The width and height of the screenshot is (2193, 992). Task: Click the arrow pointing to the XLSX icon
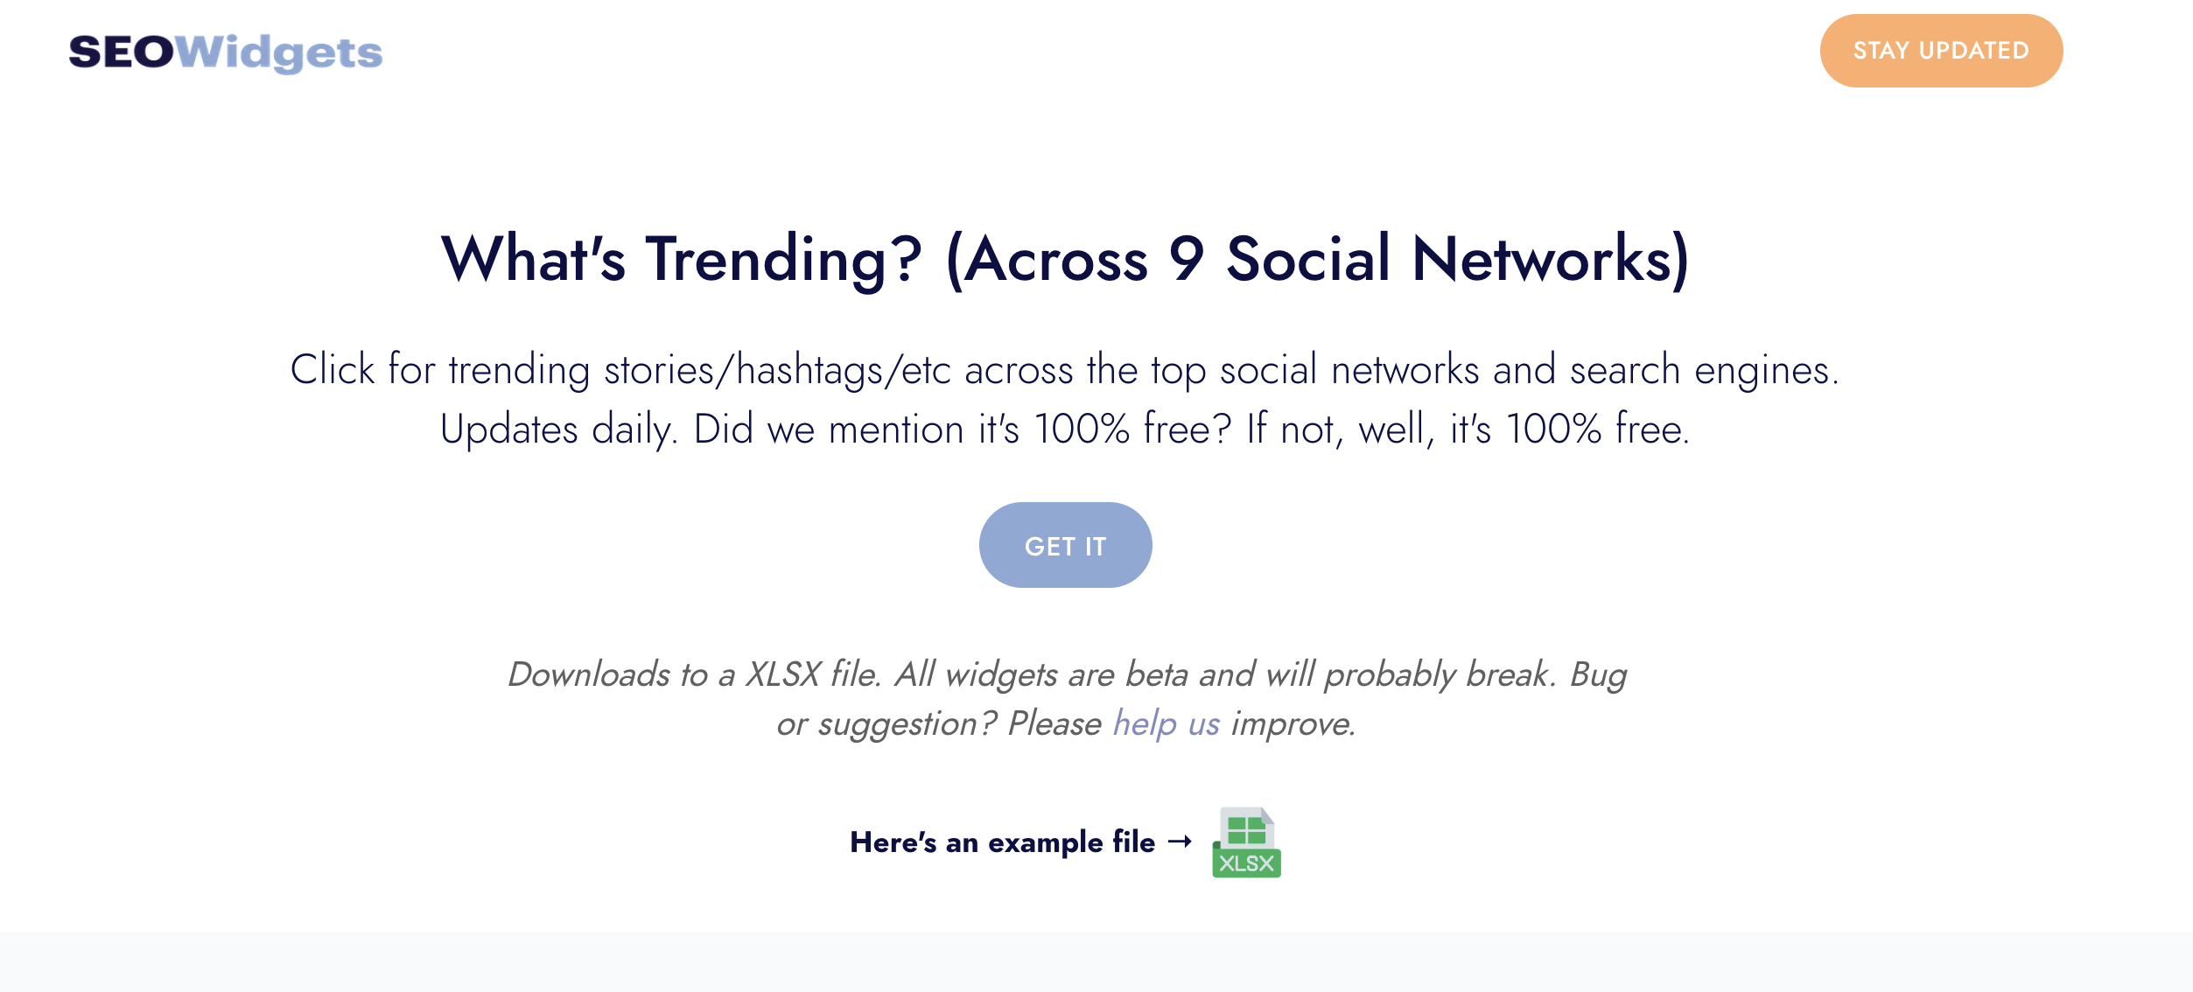pos(1178,842)
